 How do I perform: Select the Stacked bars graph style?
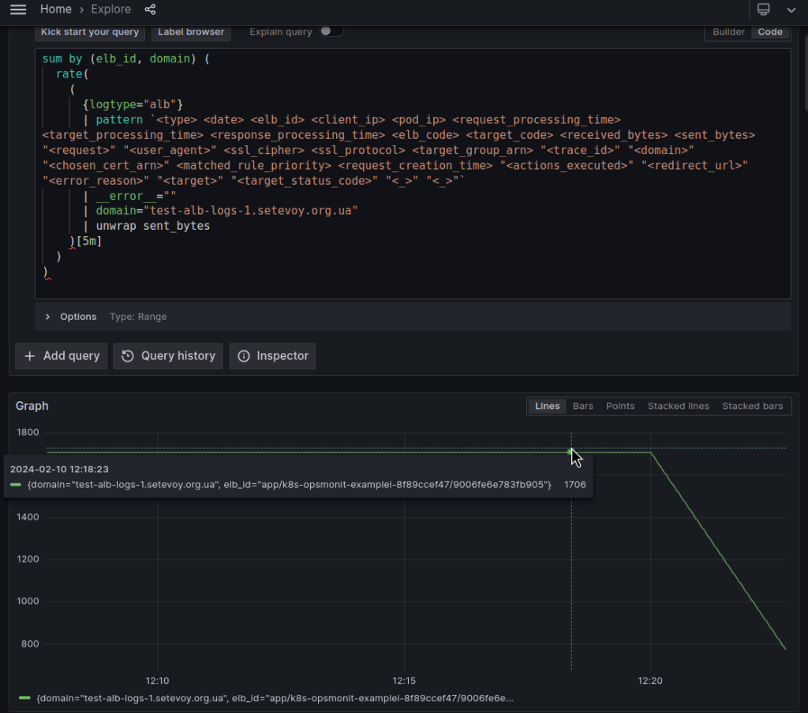pyautogui.click(x=752, y=406)
